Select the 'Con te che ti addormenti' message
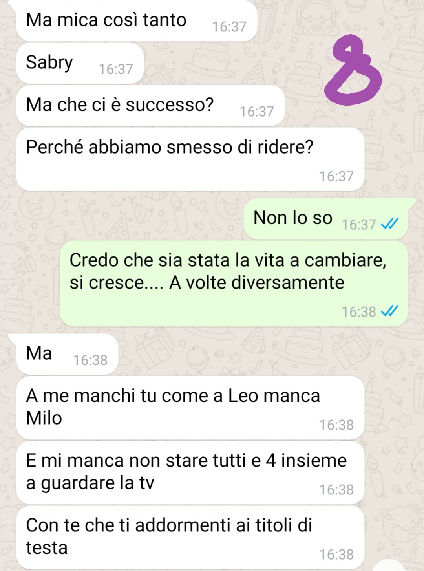This screenshot has width=424, height=571. point(190,537)
